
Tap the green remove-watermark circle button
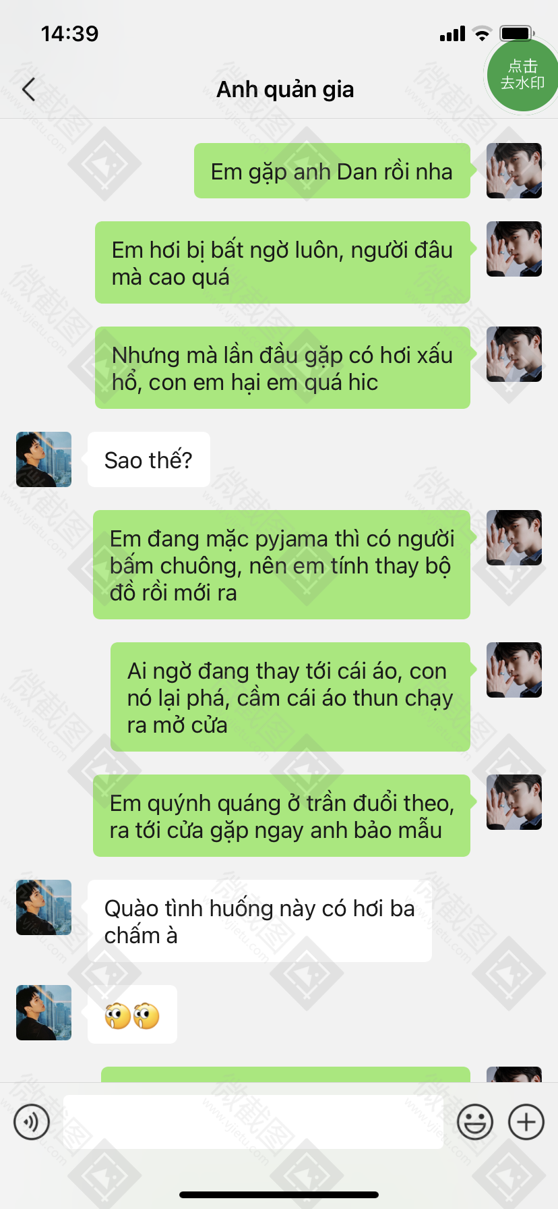point(522,75)
